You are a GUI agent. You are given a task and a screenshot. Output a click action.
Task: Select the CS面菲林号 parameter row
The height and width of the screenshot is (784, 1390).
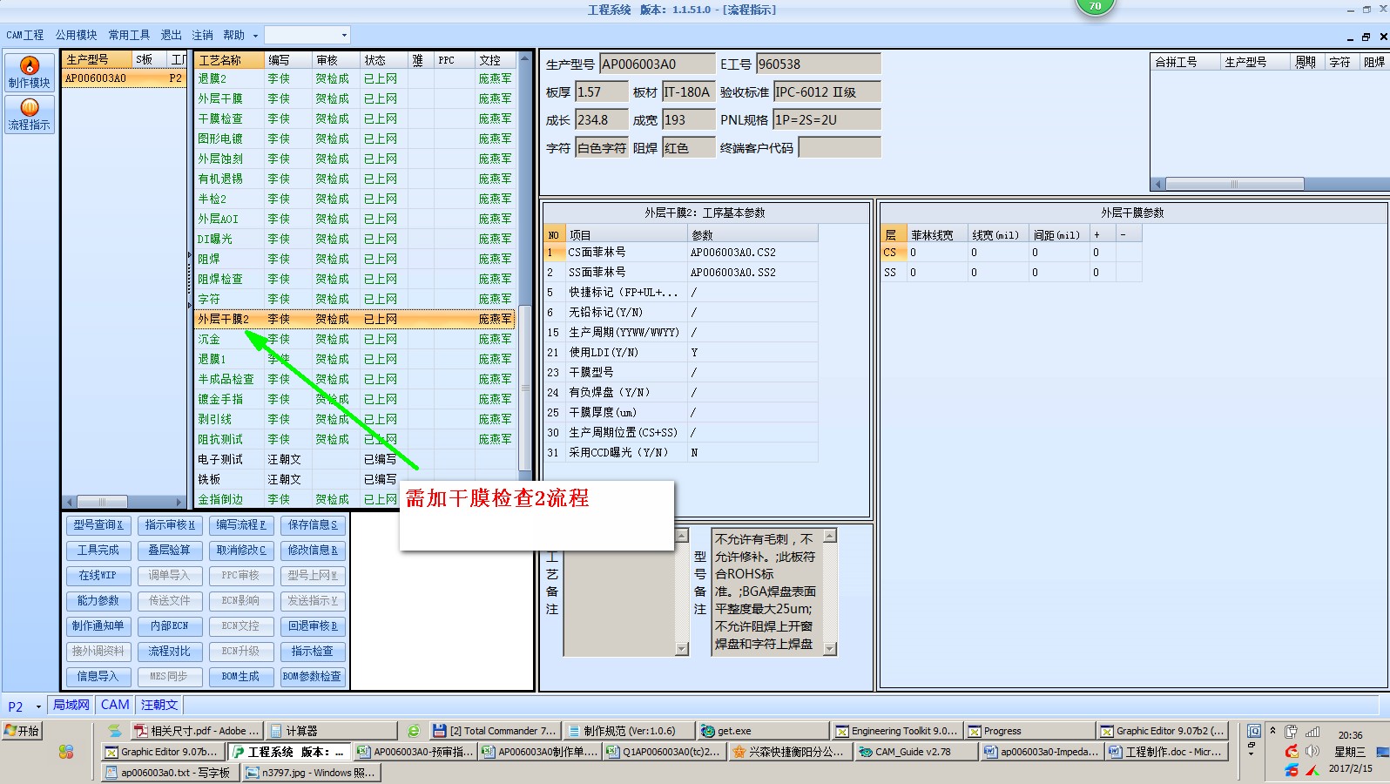pos(681,252)
